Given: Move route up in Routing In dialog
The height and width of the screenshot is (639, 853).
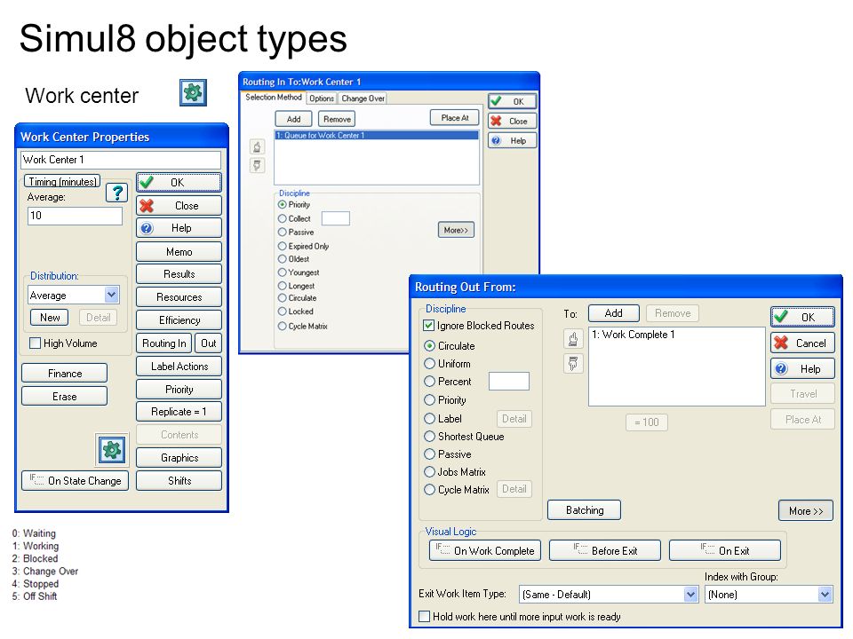Looking at the screenshot, I should (x=258, y=146).
